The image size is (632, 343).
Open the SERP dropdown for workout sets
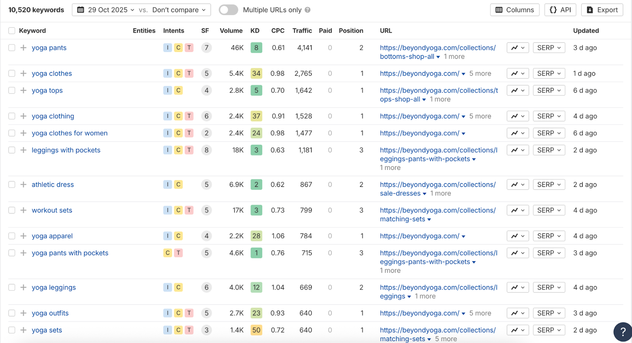[549, 210]
